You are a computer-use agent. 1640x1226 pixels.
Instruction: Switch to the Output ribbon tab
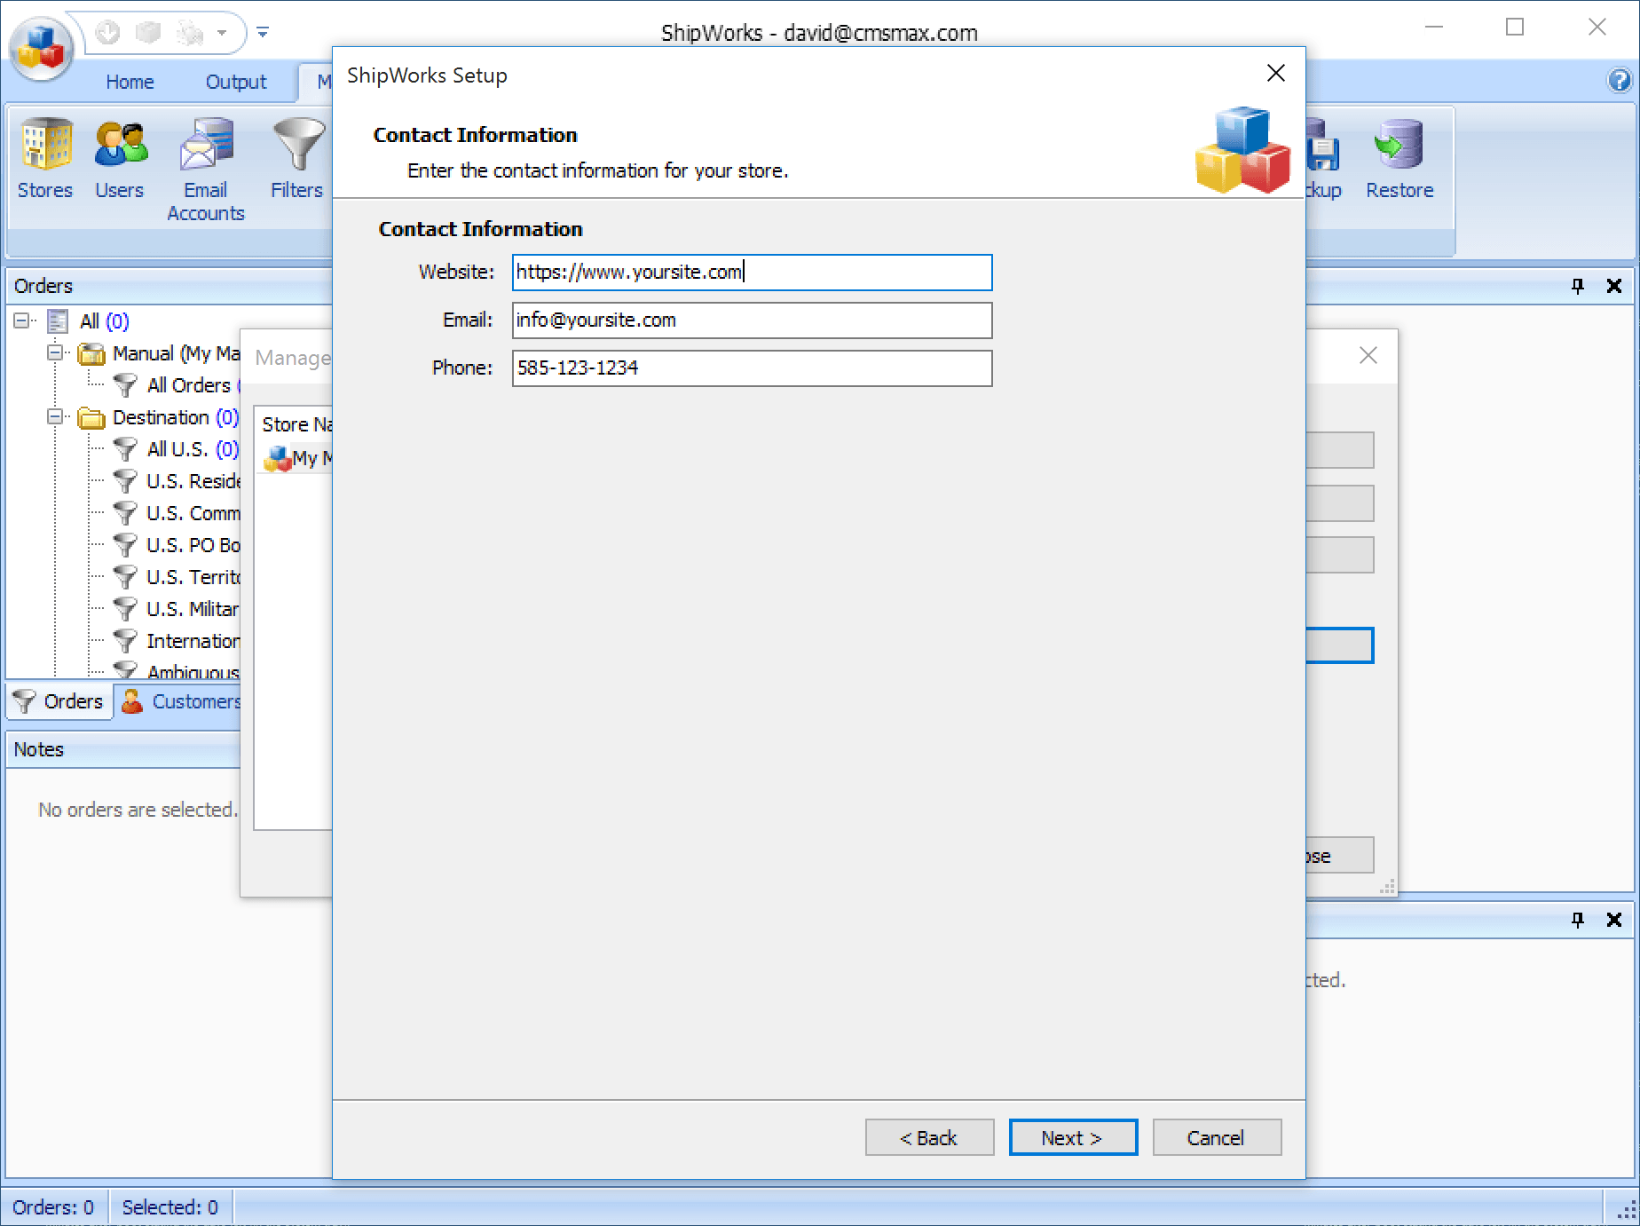236,82
